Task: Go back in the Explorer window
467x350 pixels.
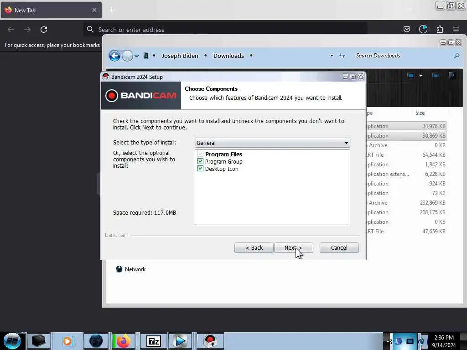Action: [114, 56]
